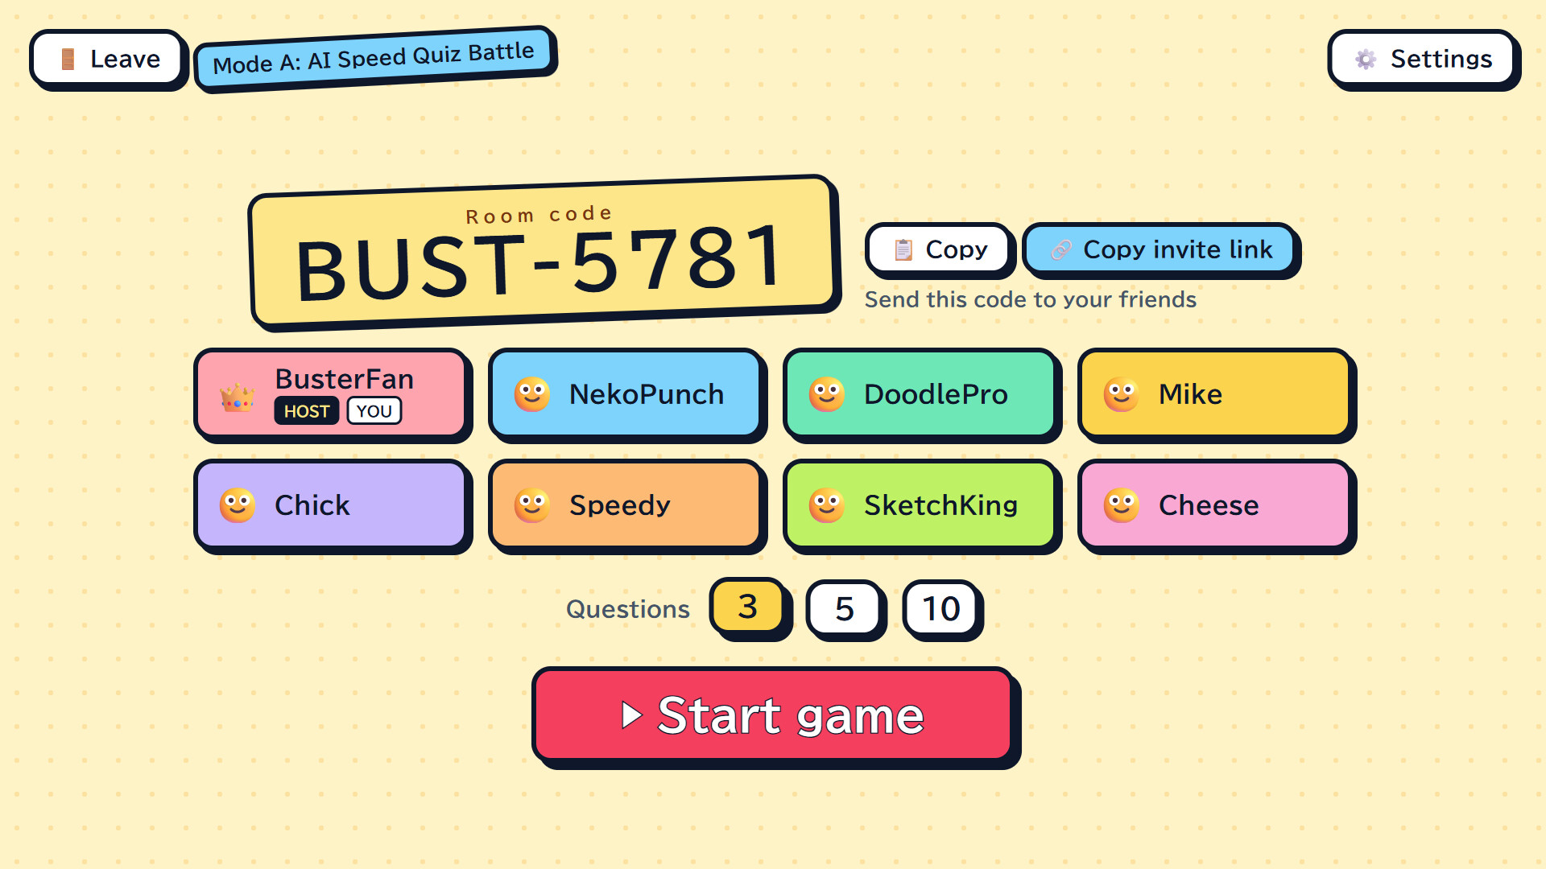
Task: Click the Mode A: AI Speed Quiz Battle badge
Action: 374,58
